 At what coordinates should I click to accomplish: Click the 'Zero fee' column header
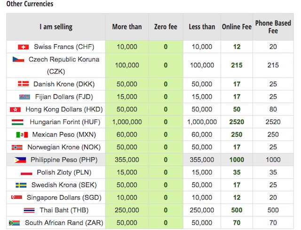pyautogui.click(x=166, y=27)
